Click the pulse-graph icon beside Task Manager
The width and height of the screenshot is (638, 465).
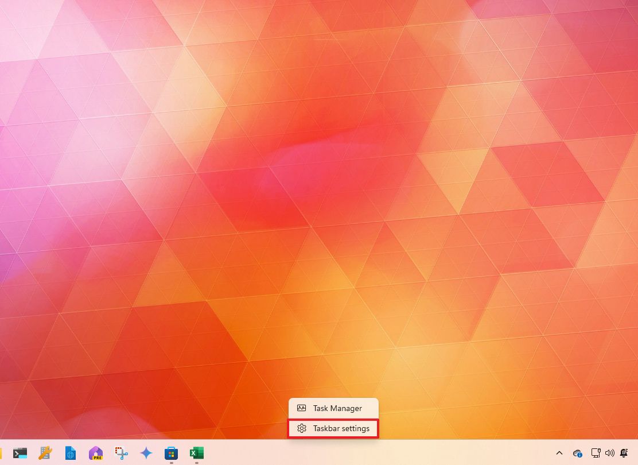tap(302, 409)
